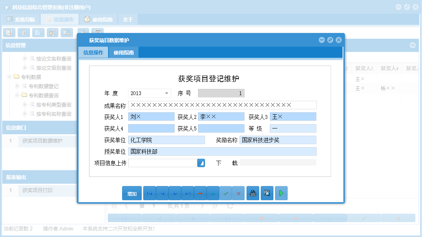Jump to last record using navigation icon

click(x=187, y=193)
